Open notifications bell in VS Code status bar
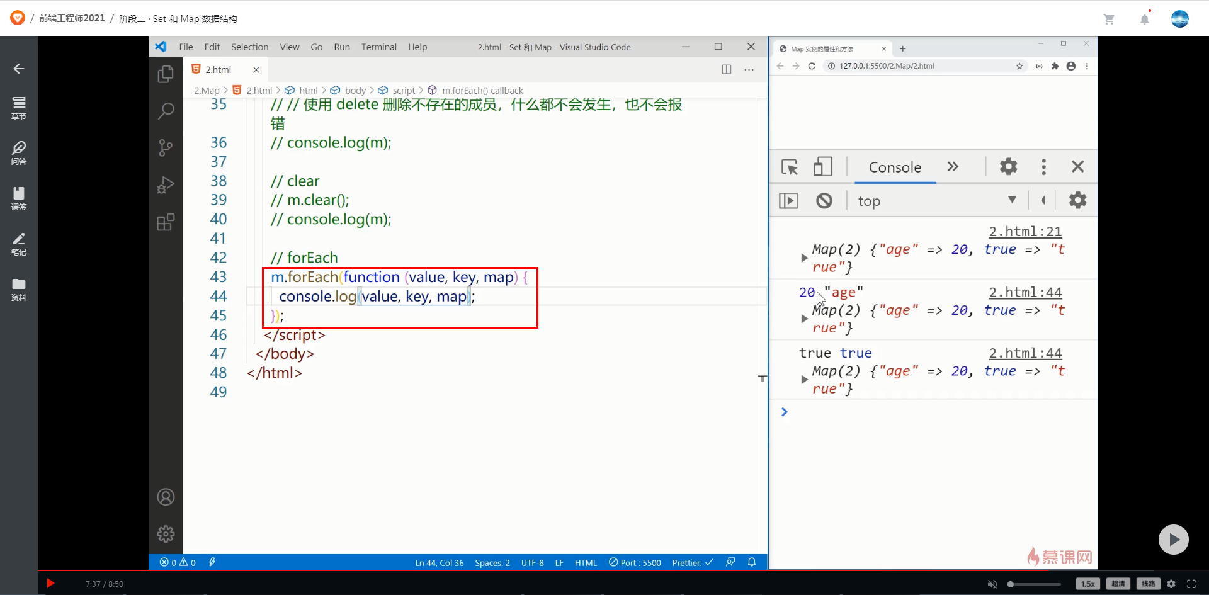Image resolution: width=1209 pixels, height=595 pixels. [x=752, y=562]
